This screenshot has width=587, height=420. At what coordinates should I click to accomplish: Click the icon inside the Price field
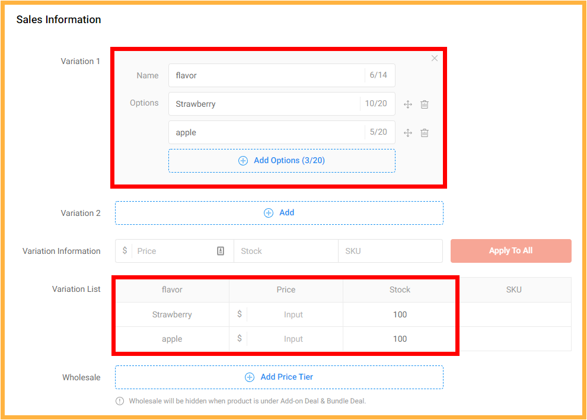[221, 251]
